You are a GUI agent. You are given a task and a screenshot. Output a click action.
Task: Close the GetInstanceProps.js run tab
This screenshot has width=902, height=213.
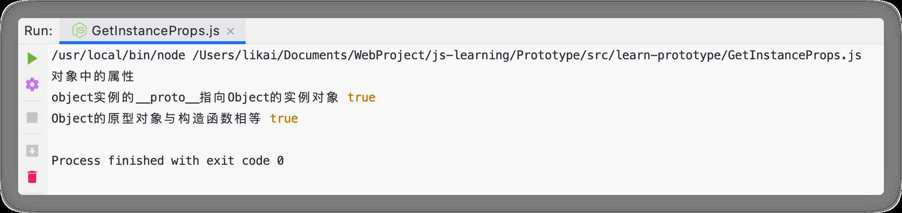(231, 31)
